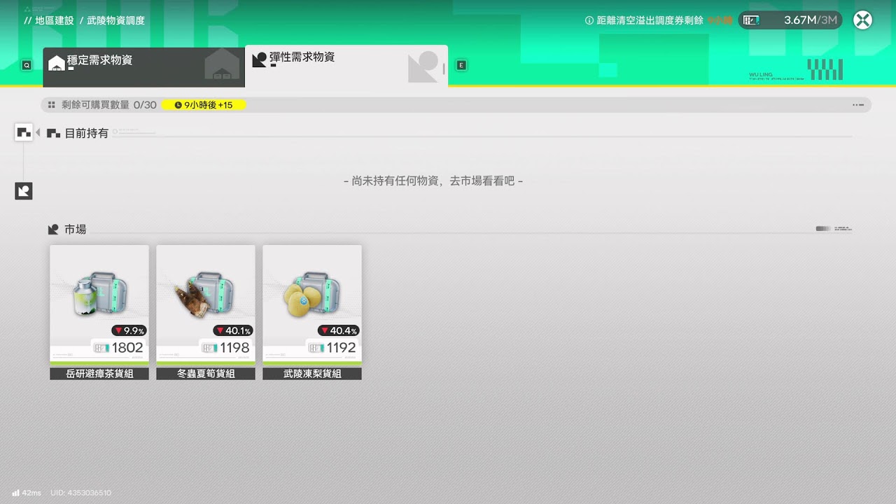Click the grid icon before 剩餘可購買數量
The width and height of the screenshot is (896, 504).
tap(51, 105)
